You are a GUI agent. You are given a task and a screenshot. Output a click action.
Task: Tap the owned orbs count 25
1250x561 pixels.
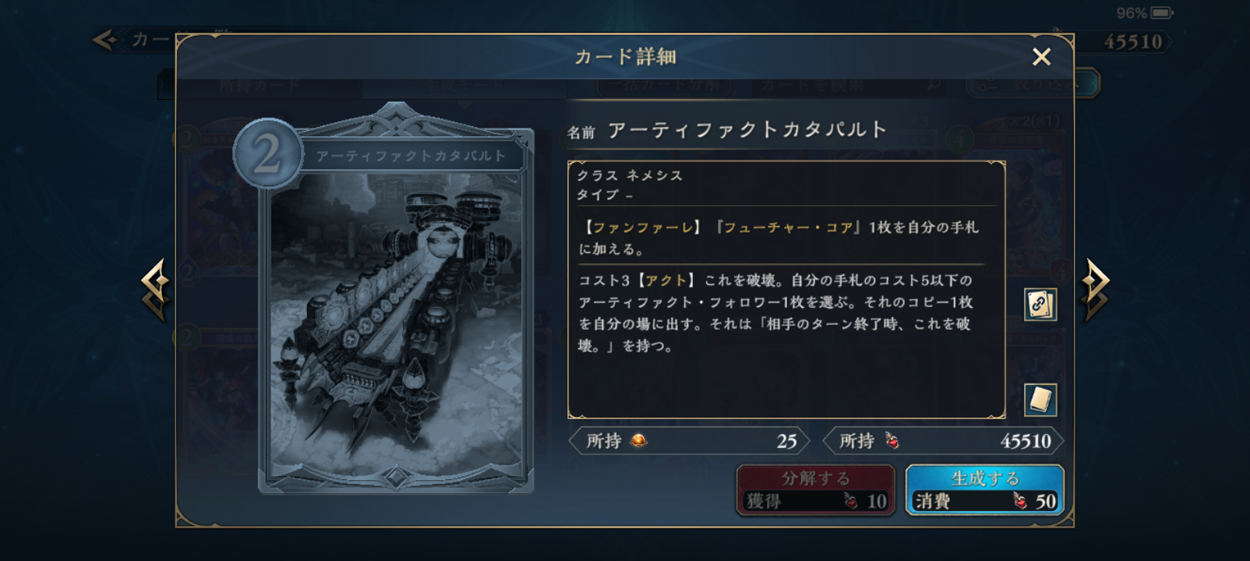786,441
